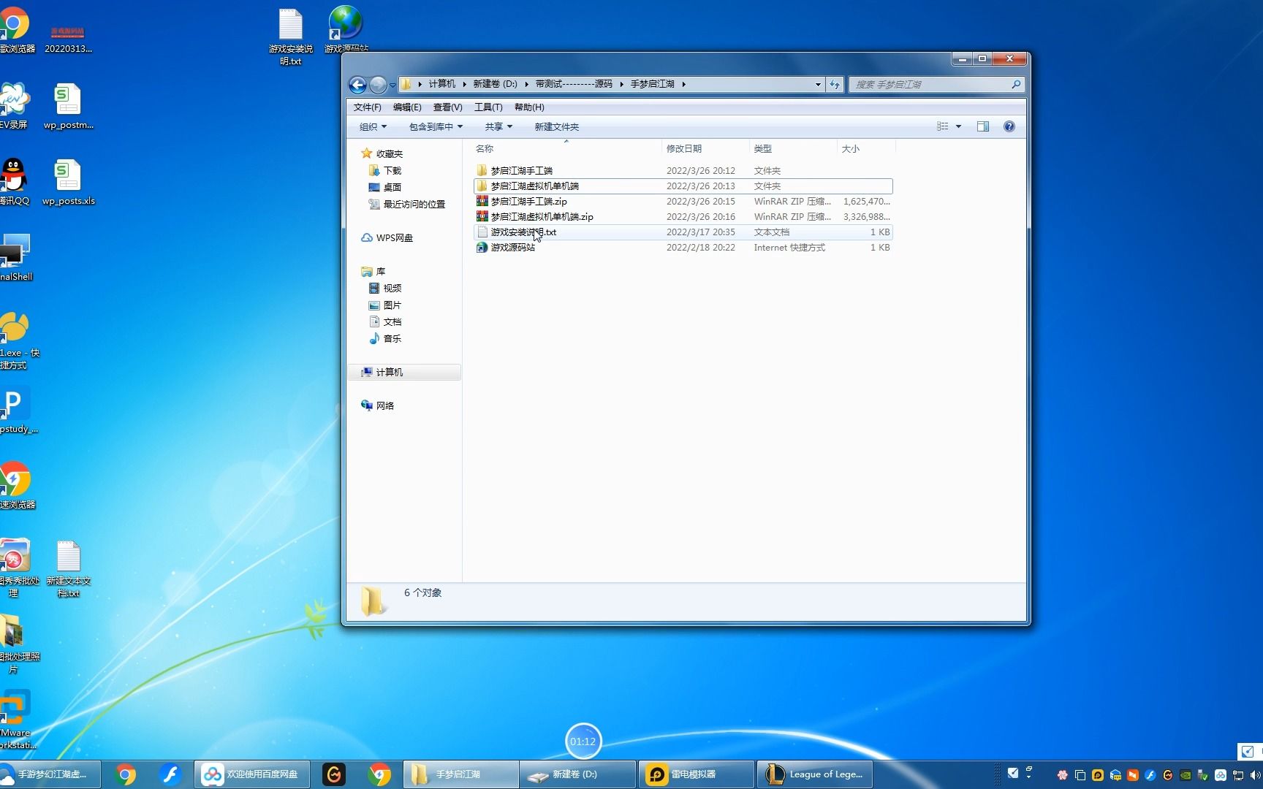This screenshot has width=1263, height=789.
Task: Click the Forward navigation arrow in Explorer
Action: [378, 85]
